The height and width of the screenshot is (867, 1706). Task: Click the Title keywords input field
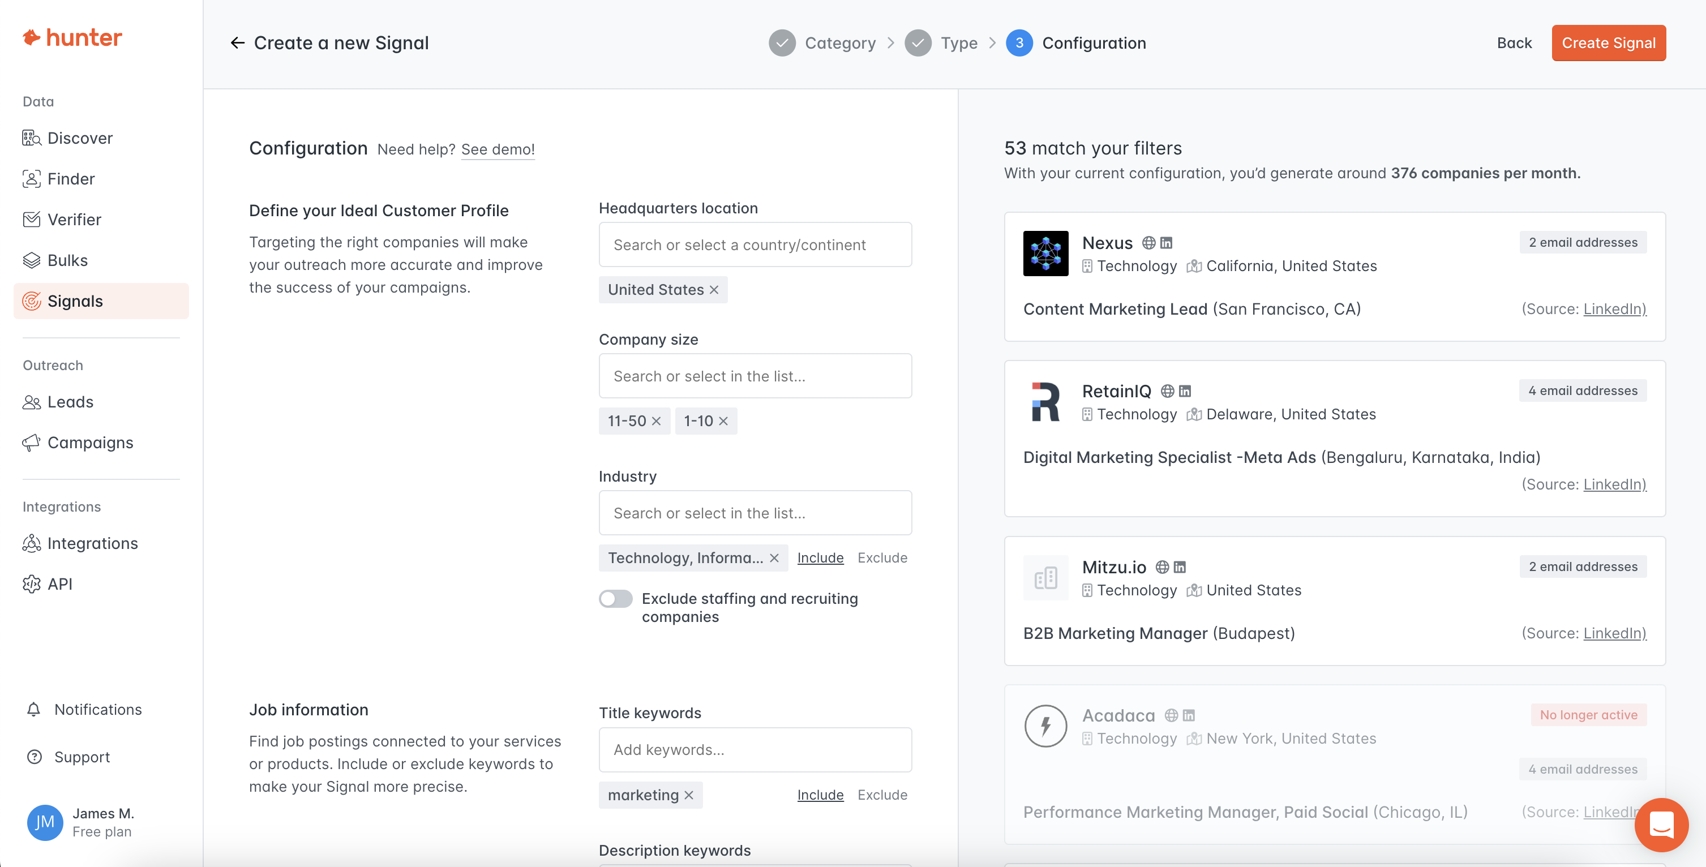(x=755, y=750)
